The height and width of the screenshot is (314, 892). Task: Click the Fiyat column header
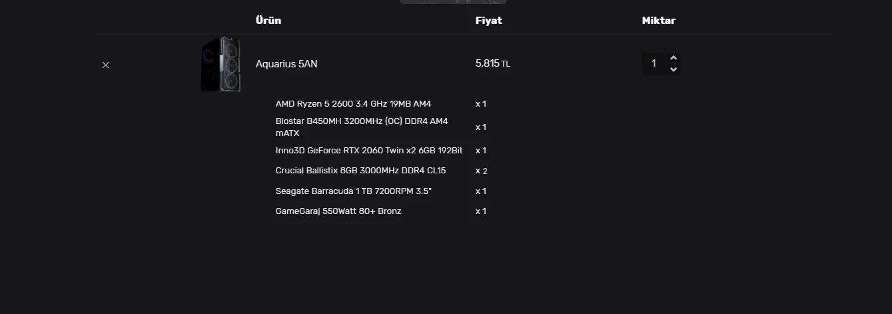(488, 21)
